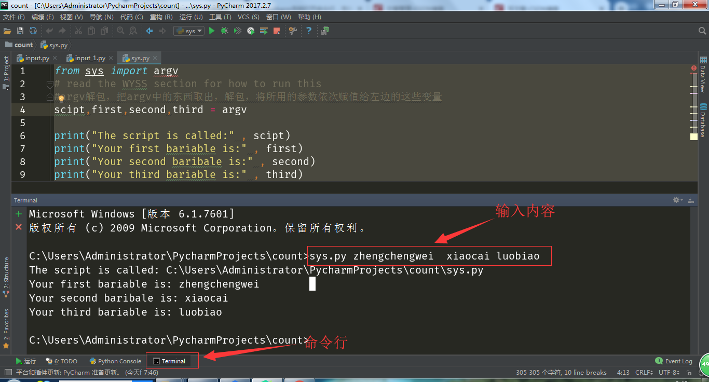Navigate back with the blue arrow
Image resolution: width=709 pixels, height=382 pixels.
pyautogui.click(x=149, y=31)
